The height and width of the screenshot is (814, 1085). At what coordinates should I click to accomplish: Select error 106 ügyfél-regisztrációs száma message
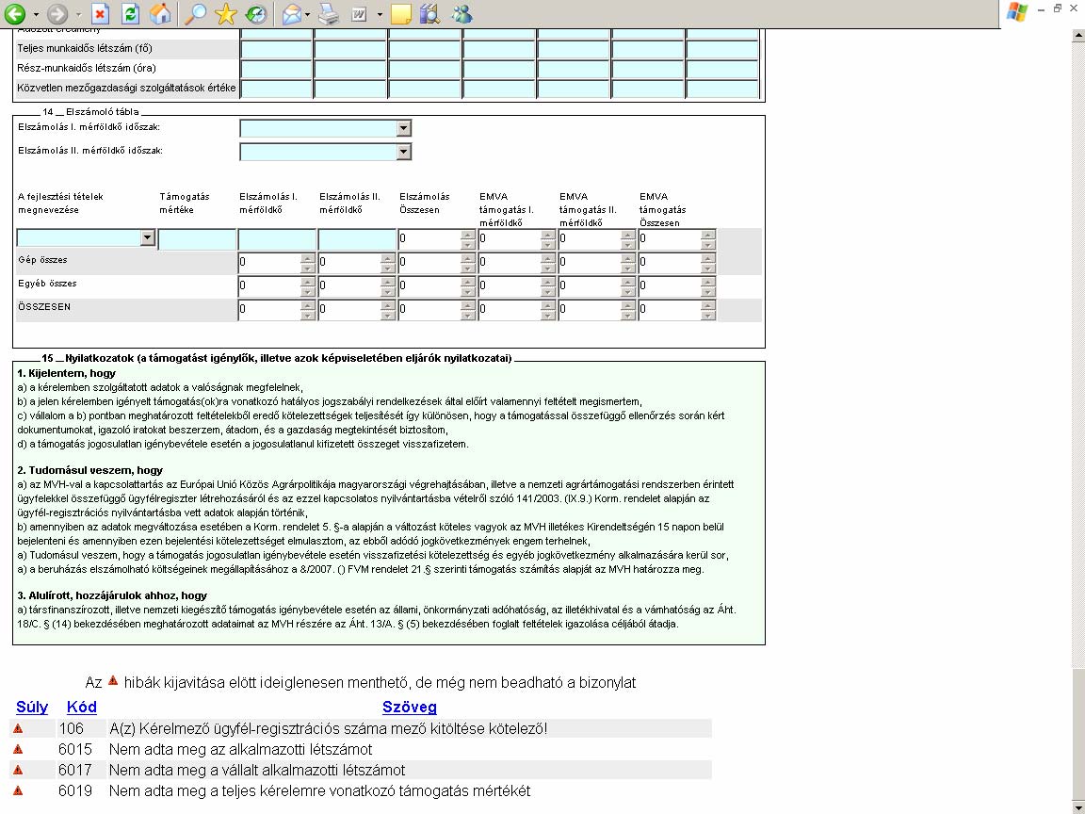pos(329,729)
